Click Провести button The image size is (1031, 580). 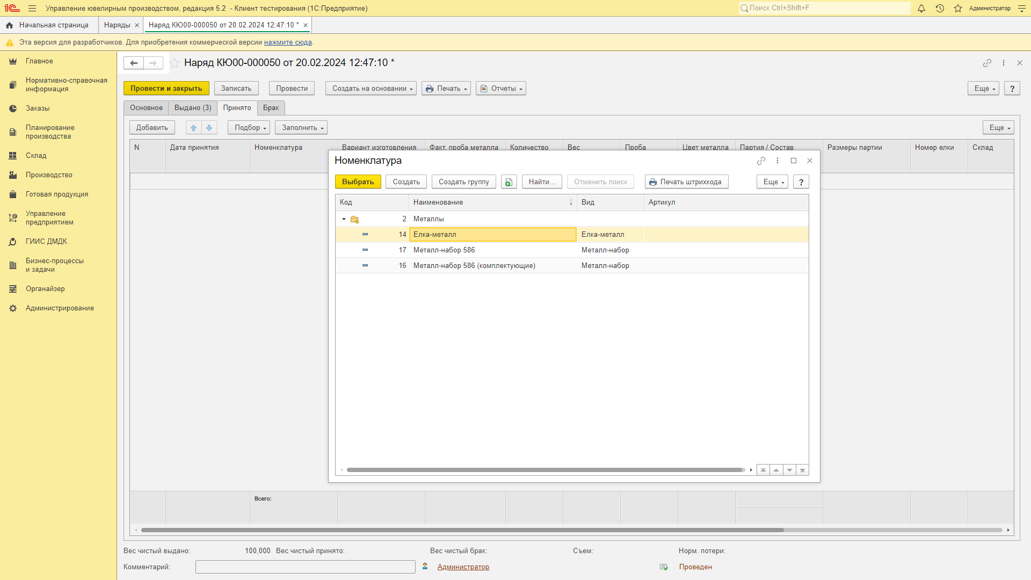292,89
